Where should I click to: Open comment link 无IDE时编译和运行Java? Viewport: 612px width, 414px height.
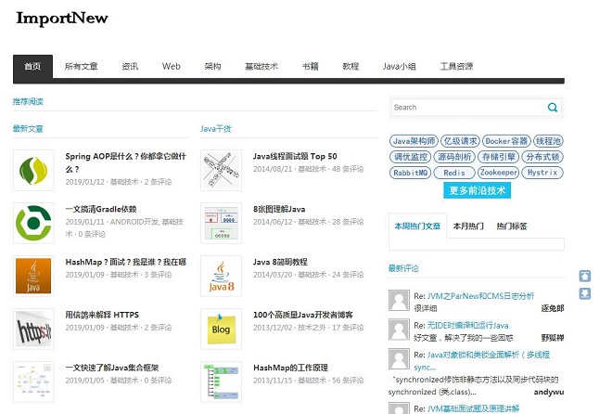click(x=468, y=325)
